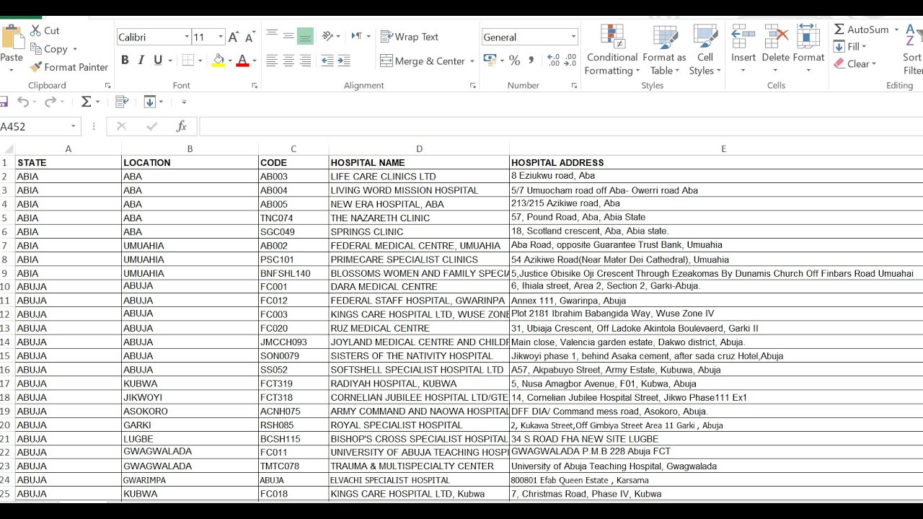Apply Percent style
The height and width of the screenshot is (519, 923).
(514, 61)
